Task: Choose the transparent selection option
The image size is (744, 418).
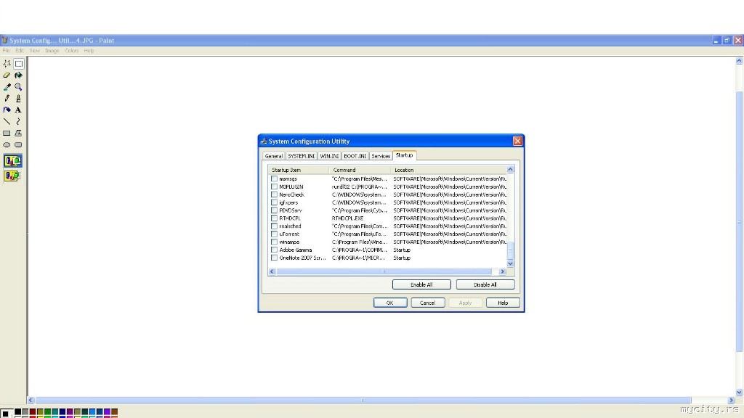Action: [x=13, y=176]
